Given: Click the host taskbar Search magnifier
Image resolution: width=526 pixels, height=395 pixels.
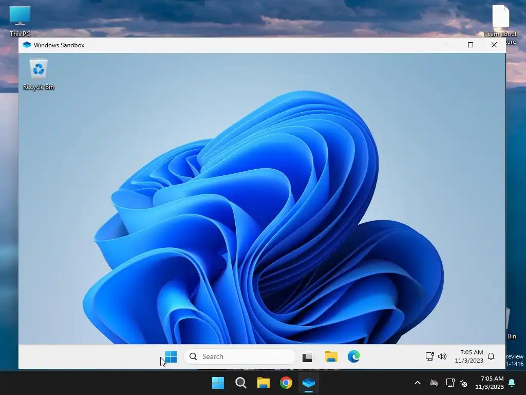Looking at the screenshot, I should pyautogui.click(x=240, y=383).
